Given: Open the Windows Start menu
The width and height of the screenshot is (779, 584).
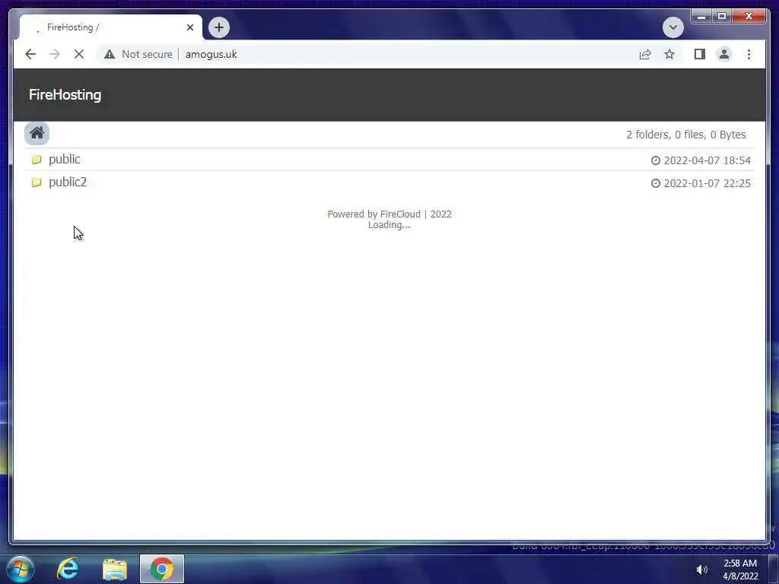Looking at the screenshot, I should 21,569.
